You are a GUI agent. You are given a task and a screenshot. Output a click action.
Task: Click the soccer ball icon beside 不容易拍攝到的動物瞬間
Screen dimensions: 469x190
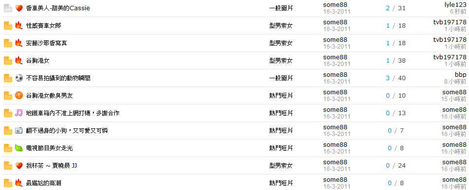click(x=19, y=78)
